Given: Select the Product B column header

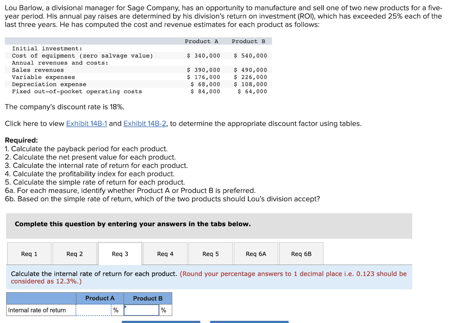Looking at the screenshot, I should (148, 298).
